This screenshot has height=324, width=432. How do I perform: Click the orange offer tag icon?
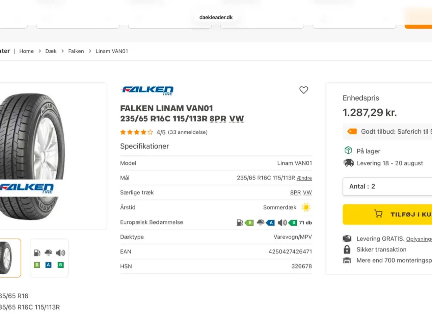point(352,131)
